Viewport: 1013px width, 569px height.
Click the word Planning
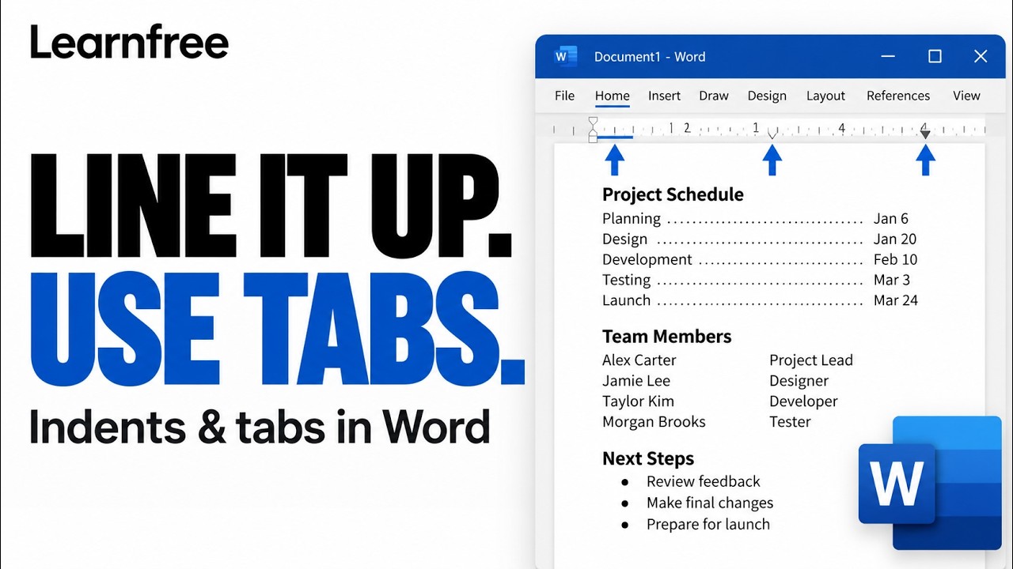pyautogui.click(x=632, y=219)
